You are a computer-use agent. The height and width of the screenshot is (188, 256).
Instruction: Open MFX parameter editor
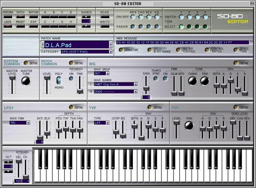(x=133, y=26)
